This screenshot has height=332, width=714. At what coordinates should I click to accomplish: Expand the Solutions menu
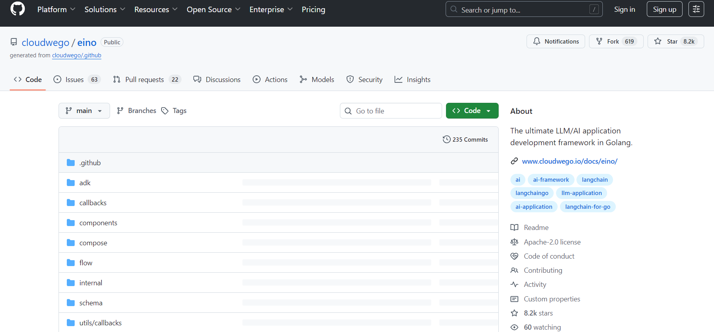tap(105, 9)
